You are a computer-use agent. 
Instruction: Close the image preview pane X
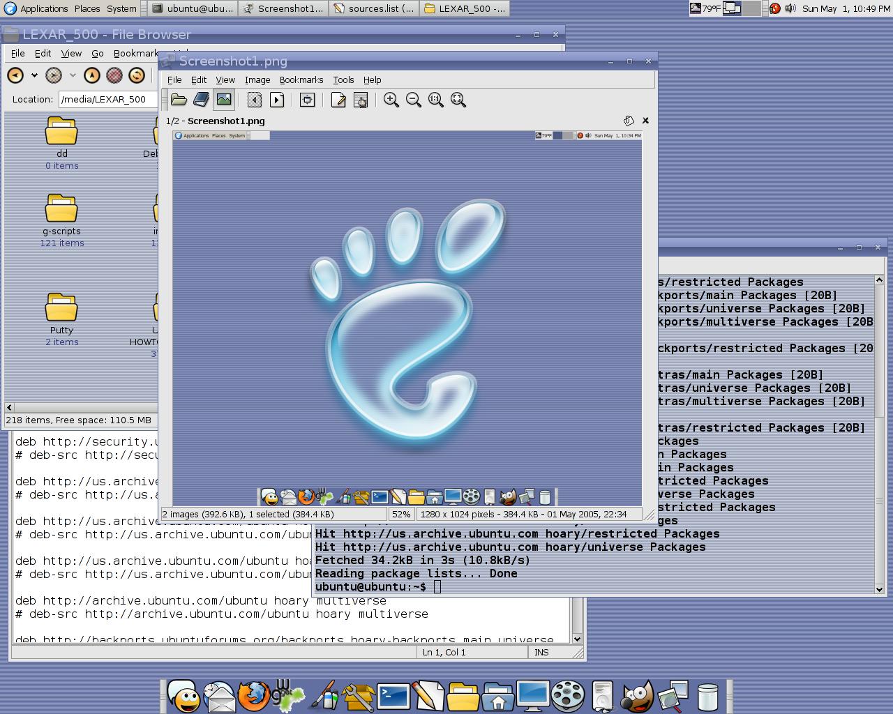coord(645,121)
